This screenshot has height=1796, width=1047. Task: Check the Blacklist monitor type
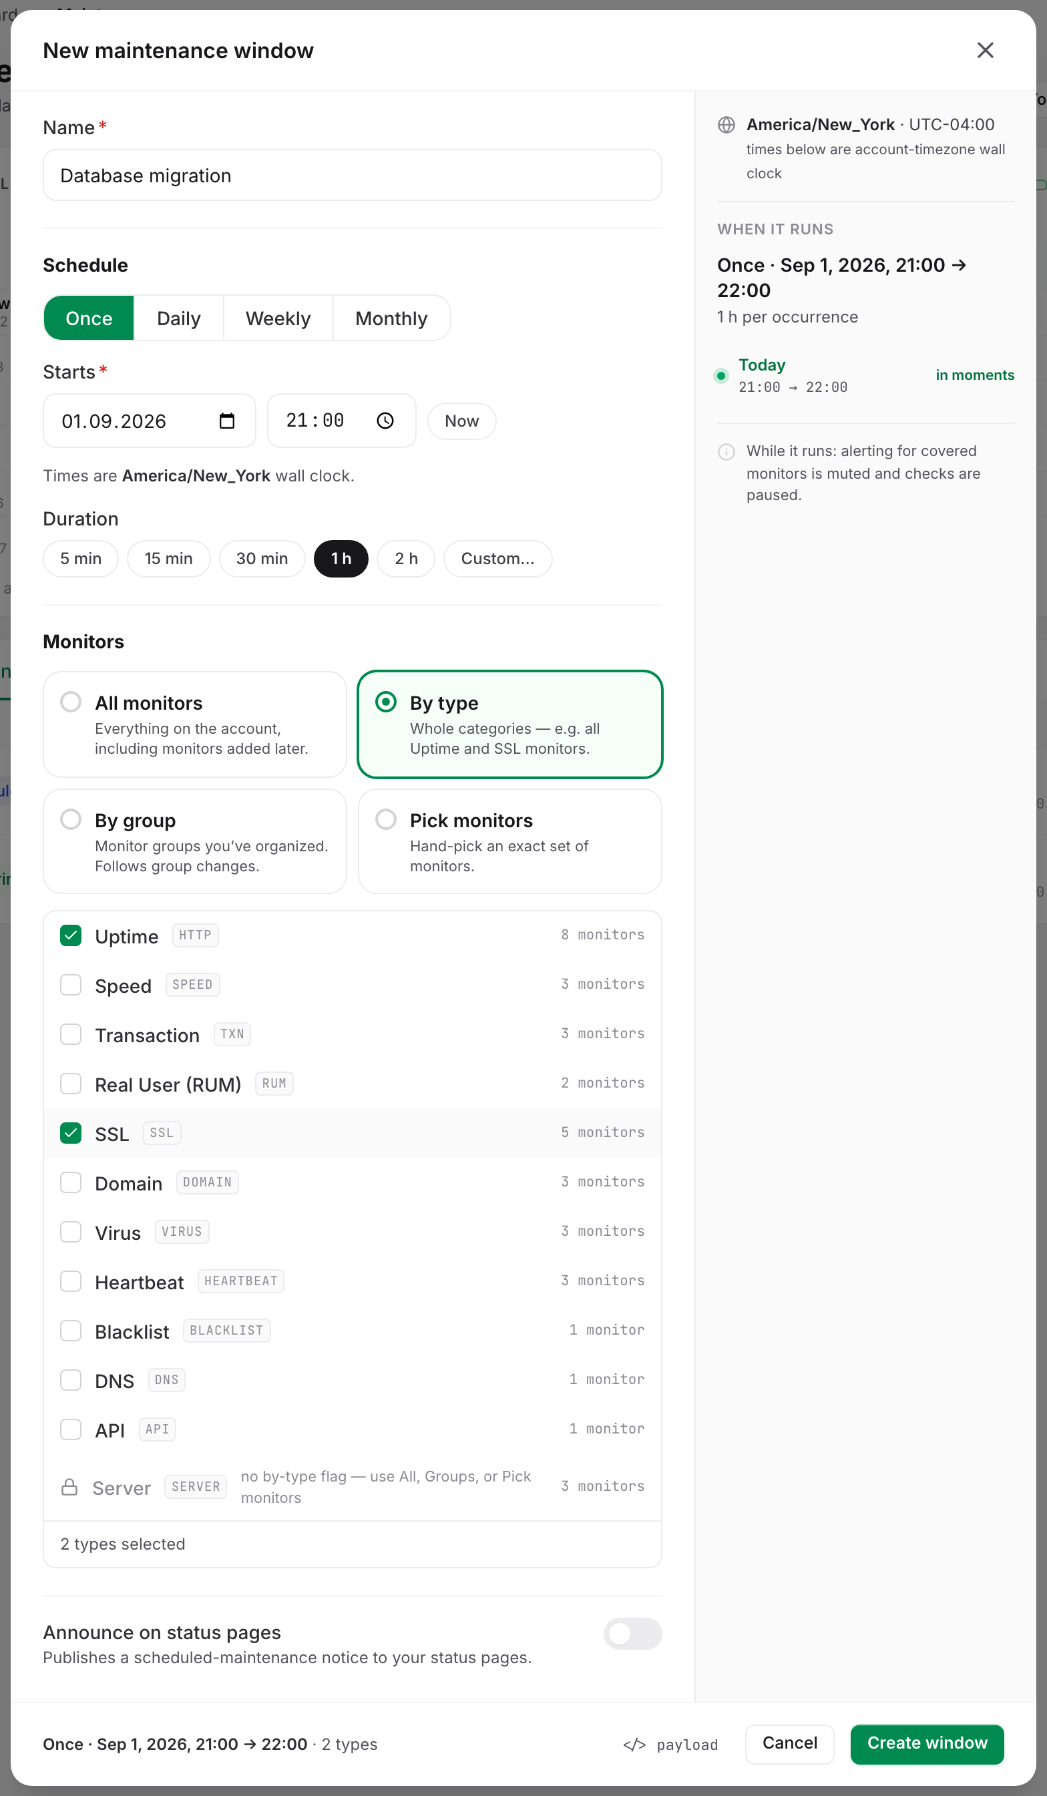pos(71,1331)
